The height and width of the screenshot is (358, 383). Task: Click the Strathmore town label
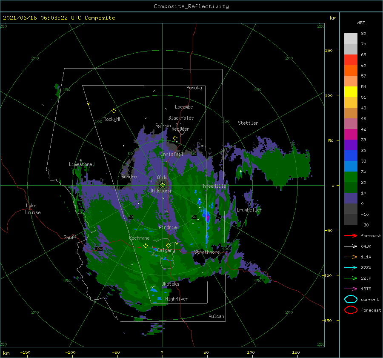(207, 252)
